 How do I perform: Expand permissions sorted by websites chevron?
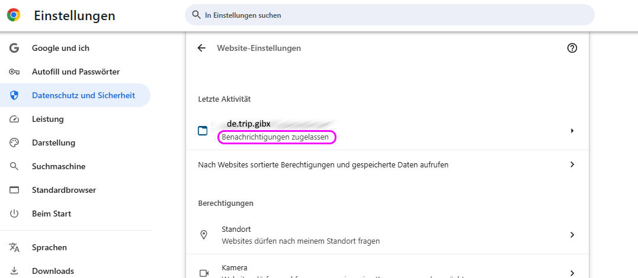(572, 164)
